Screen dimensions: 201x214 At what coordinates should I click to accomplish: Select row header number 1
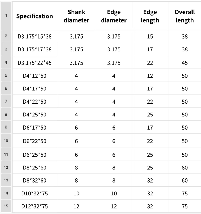(6, 16)
